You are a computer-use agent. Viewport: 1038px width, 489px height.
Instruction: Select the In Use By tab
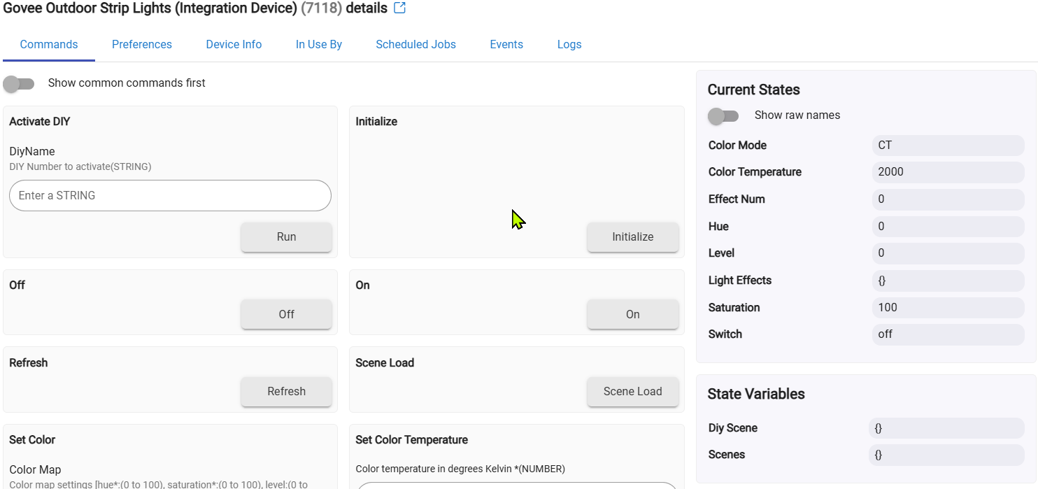click(319, 45)
